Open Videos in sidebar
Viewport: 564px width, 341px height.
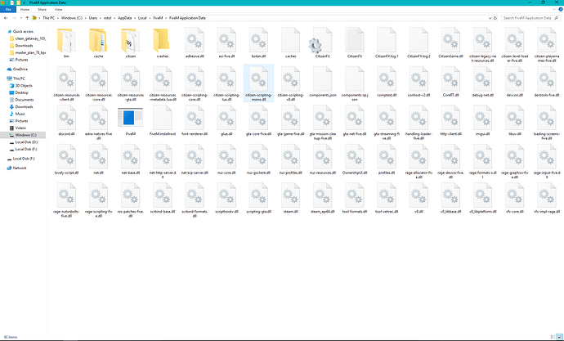tap(20, 128)
